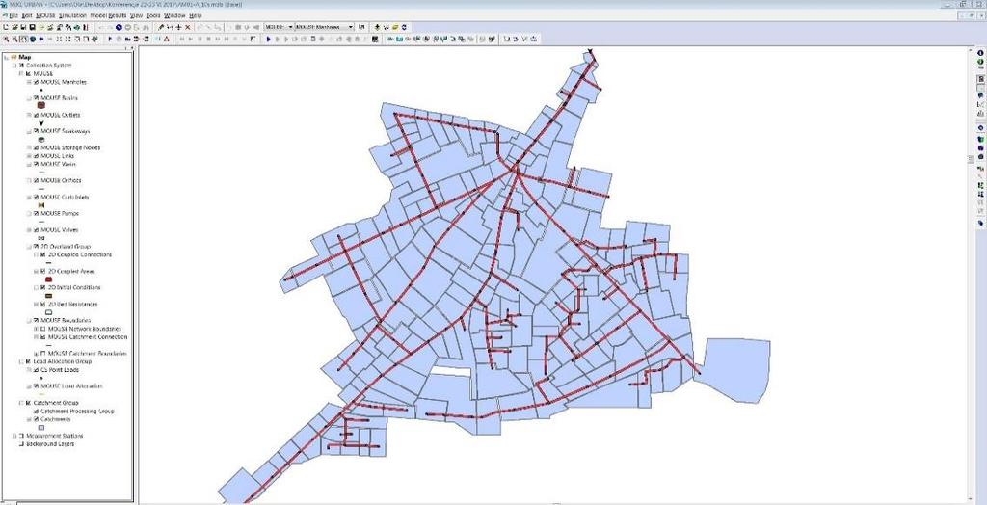Click the Catchments light blue swatch
Viewport: 987px width, 505px height.
pyautogui.click(x=41, y=427)
